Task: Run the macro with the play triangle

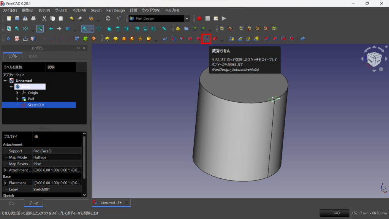Action: (224, 19)
